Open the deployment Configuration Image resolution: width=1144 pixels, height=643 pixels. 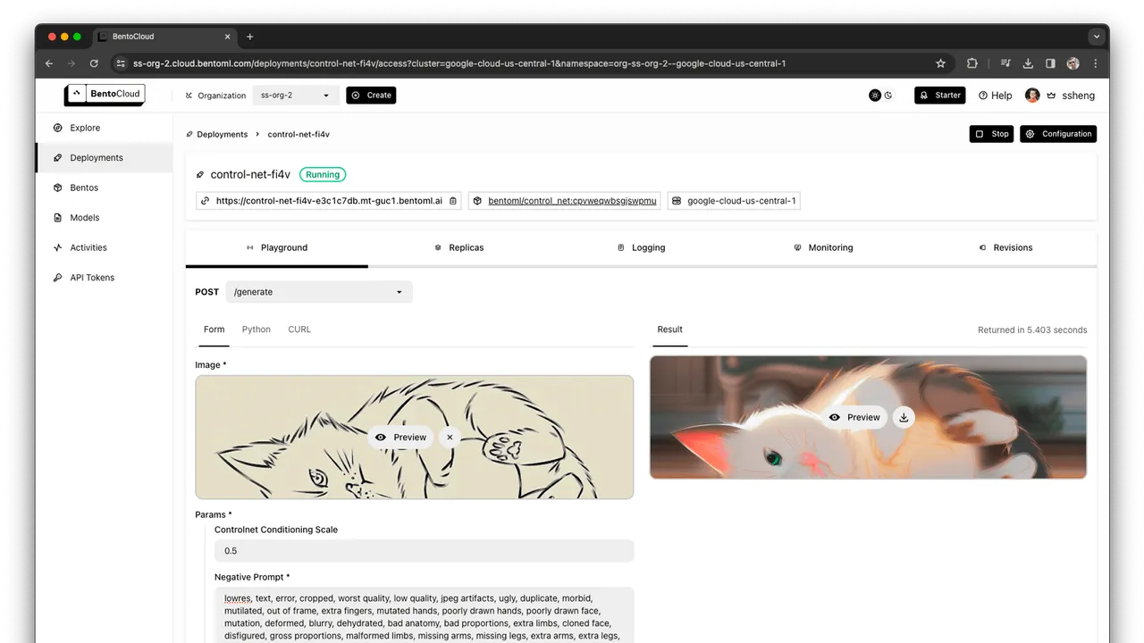pos(1058,134)
